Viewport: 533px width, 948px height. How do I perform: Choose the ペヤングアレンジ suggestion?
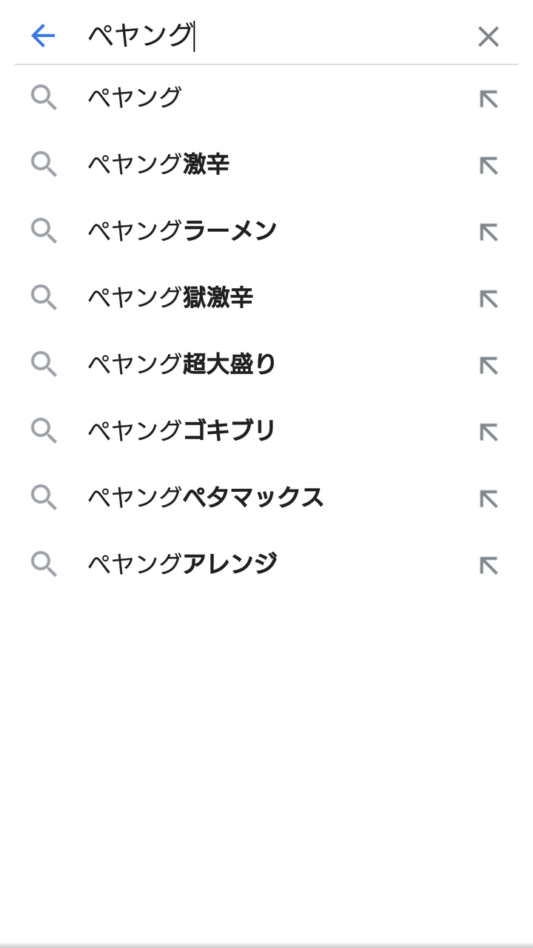click(182, 564)
